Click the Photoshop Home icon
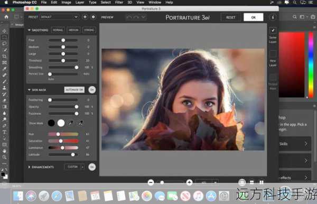The image size is (317, 204). (6, 17)
